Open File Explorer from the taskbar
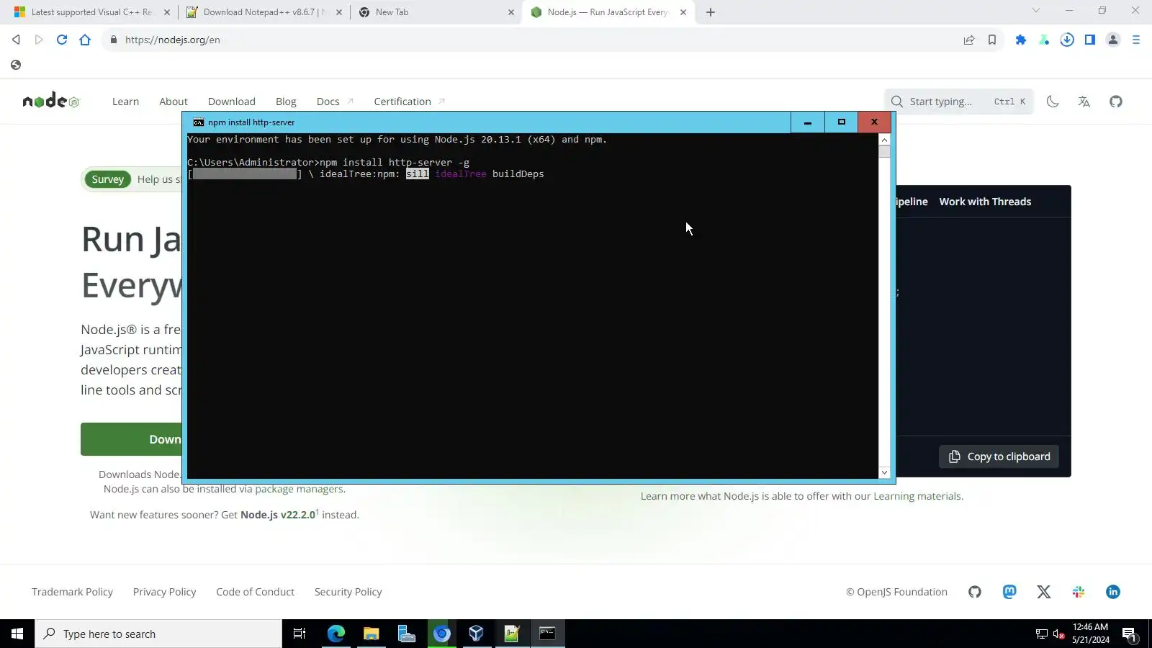The image size is (1152, 648). [372, 634]
